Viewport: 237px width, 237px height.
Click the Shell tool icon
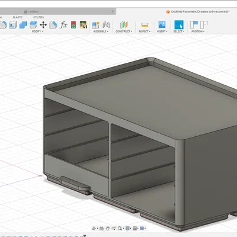pyautogui.click(x=13, y=25)
